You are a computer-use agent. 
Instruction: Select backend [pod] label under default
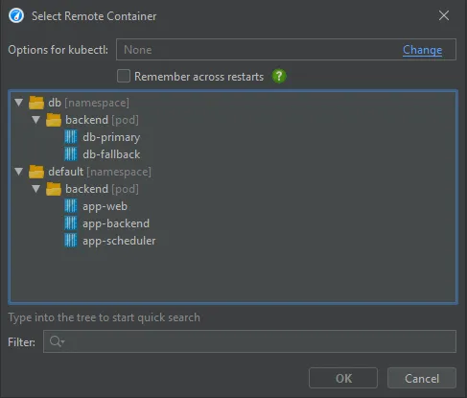coord(102,189)
